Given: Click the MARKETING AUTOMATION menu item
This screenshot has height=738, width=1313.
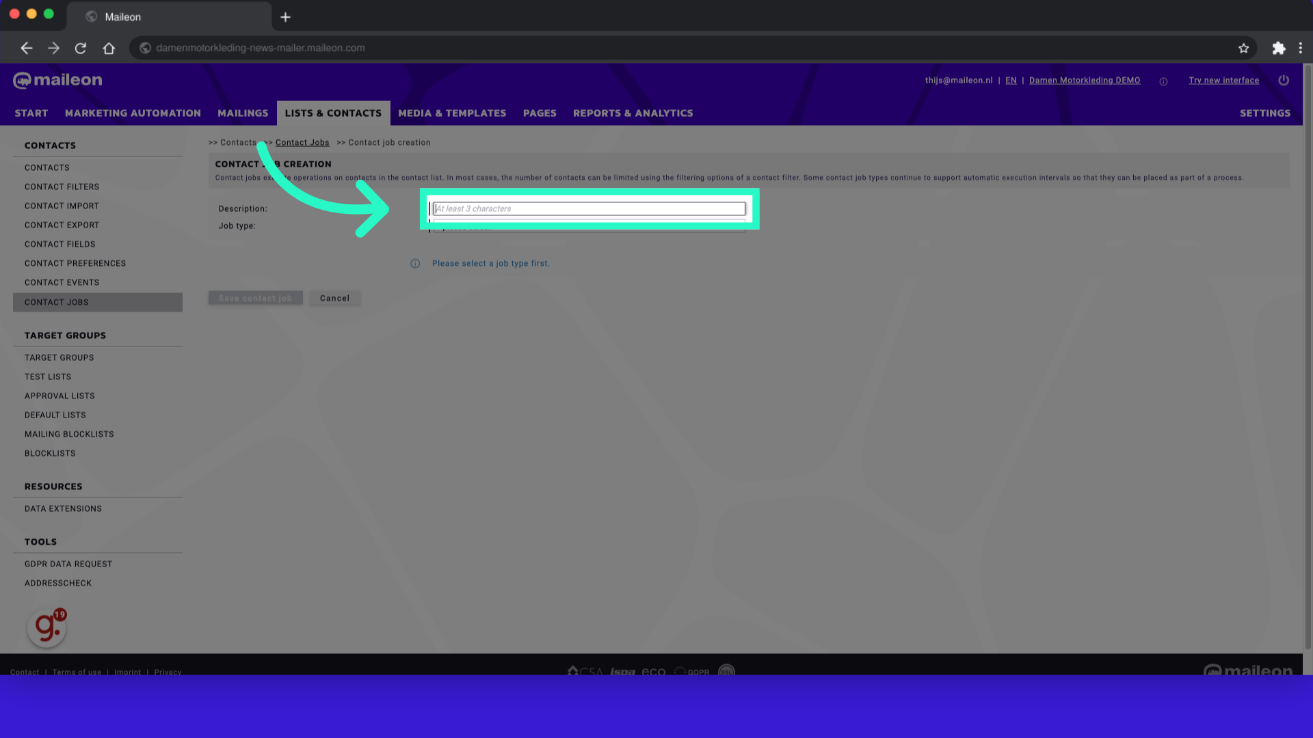Looking at the screenshot, I should [133, 113].
